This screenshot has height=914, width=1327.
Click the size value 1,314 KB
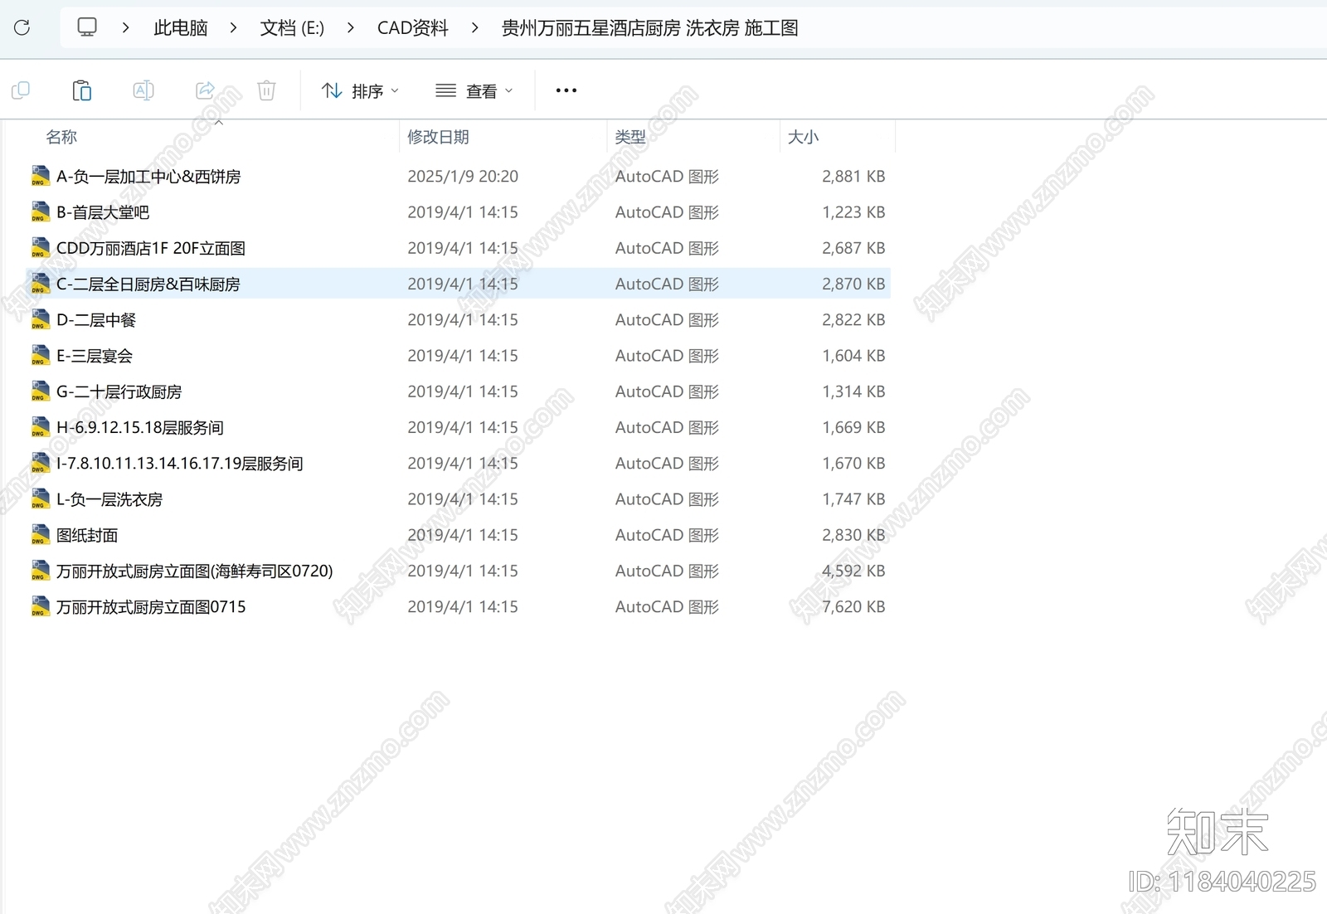853,391
